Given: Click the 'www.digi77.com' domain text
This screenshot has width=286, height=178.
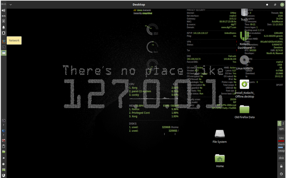Looking at the screenshot, I should [229, 27].
